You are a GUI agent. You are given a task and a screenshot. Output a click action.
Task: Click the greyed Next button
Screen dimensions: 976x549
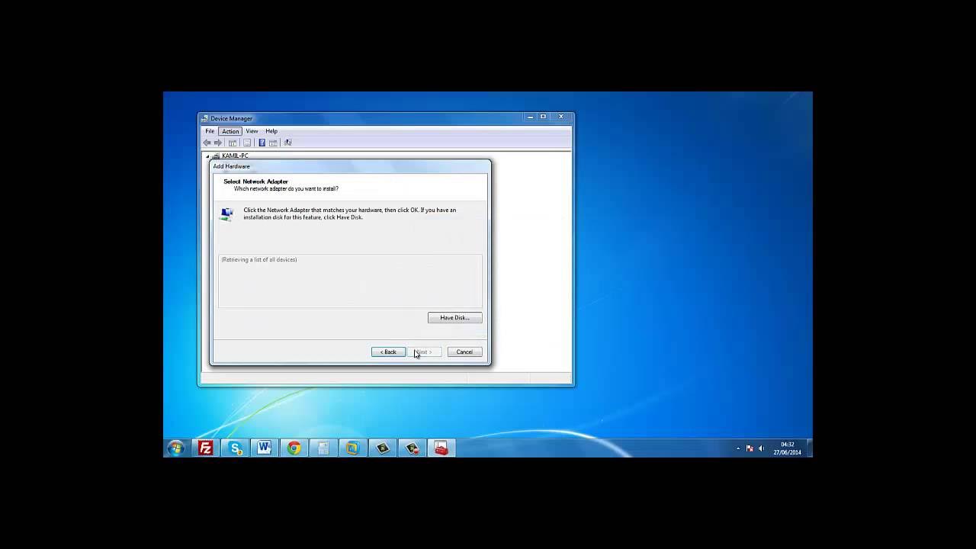coord(424,352)
